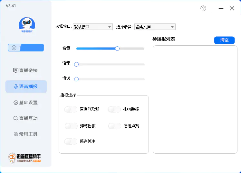The width and height of the screenshot is (241, 173).
Task: Click the 直播互动 chat icon
Action: pos(15,118)
